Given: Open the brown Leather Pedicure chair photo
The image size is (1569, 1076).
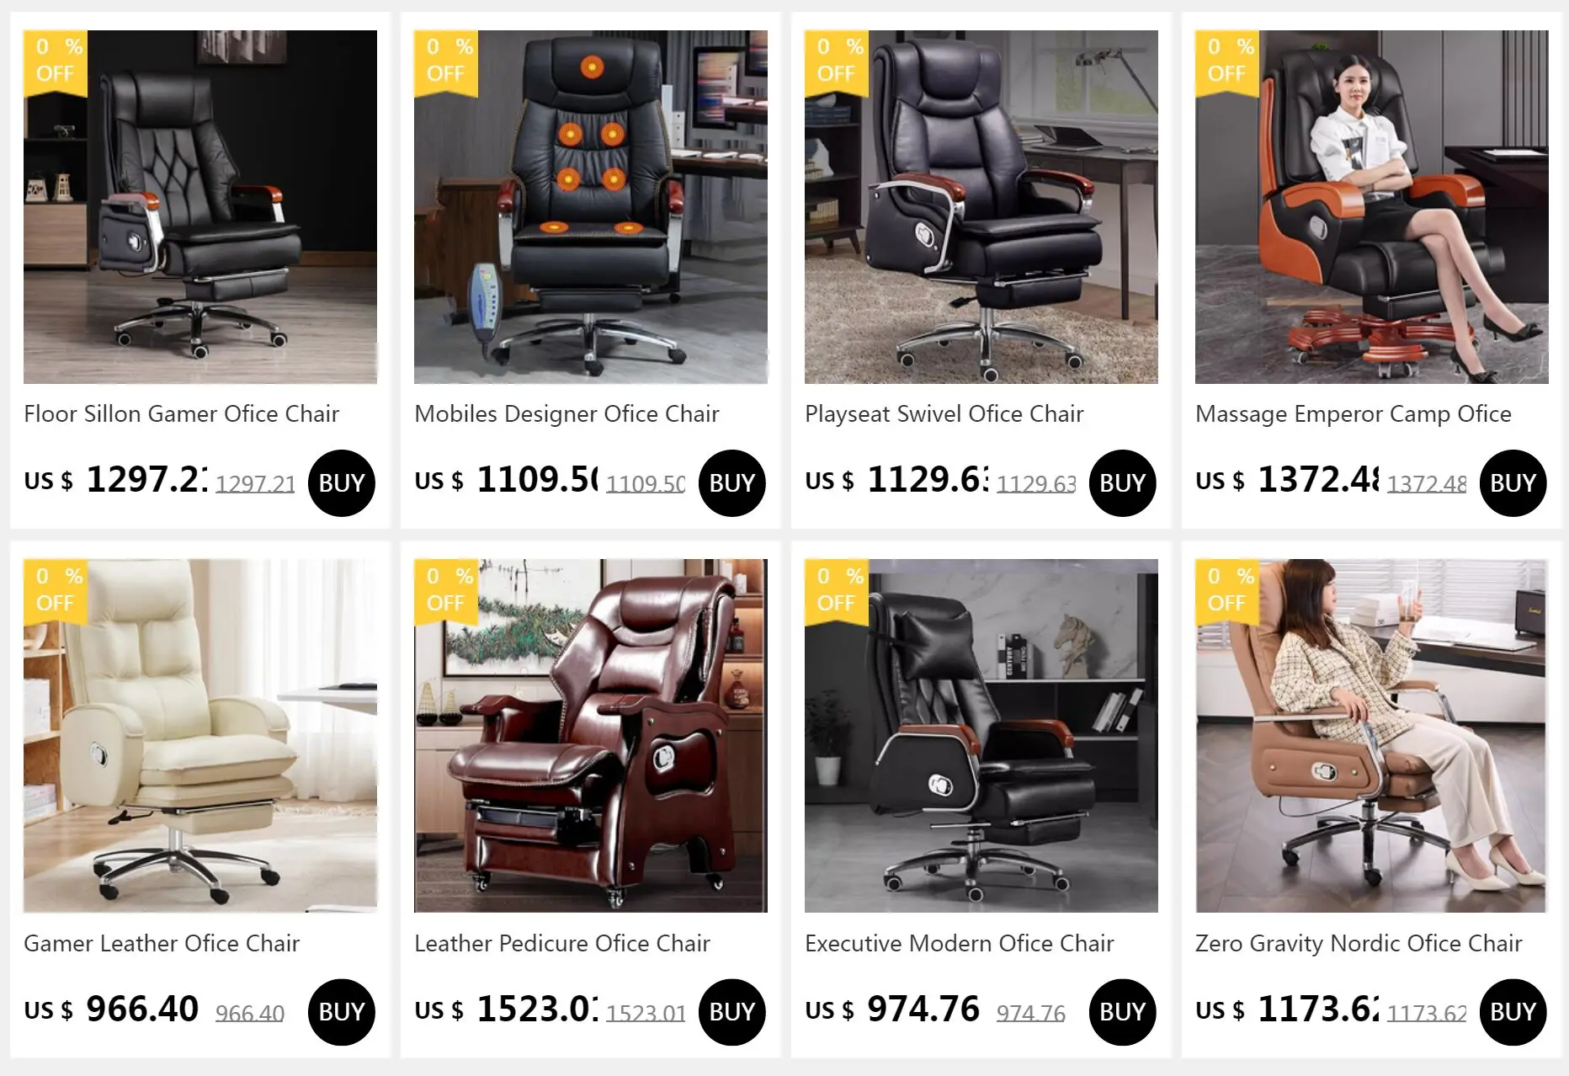Looking at the screenshot, I should coord(591,736).
